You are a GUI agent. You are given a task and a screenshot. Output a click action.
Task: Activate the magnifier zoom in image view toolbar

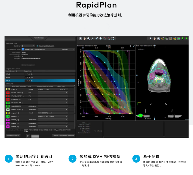pos(159,39)
